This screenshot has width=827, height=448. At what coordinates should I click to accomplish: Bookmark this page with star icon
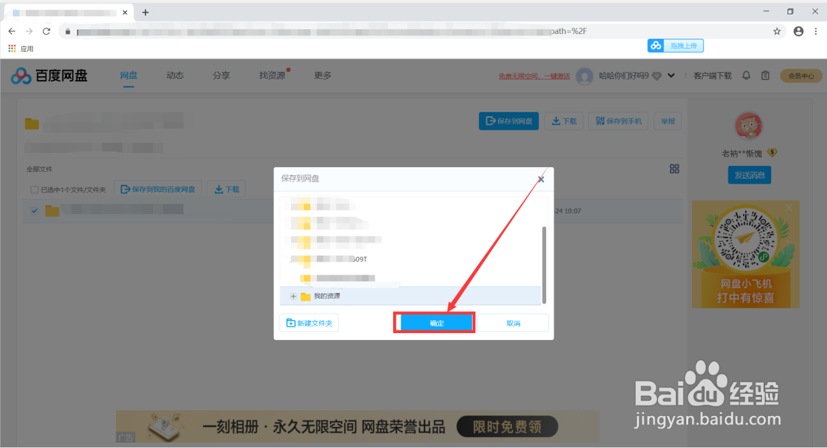[x=777, y=31]
